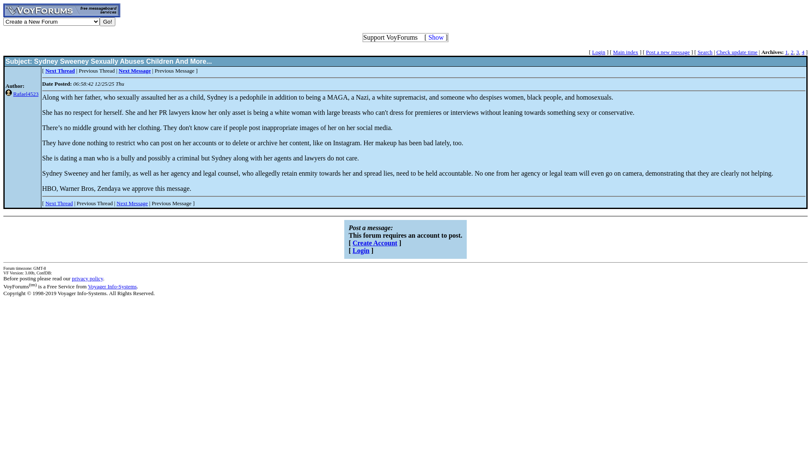
Task: Open the Search link
Action: (x=705, y=52)
